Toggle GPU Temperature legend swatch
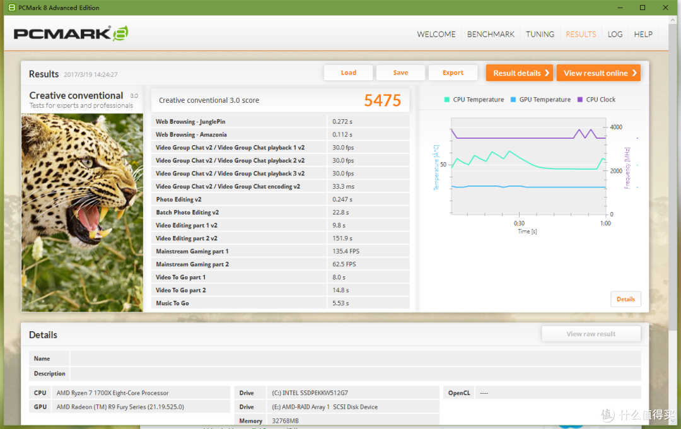681x429 pixels. (513, 100)
